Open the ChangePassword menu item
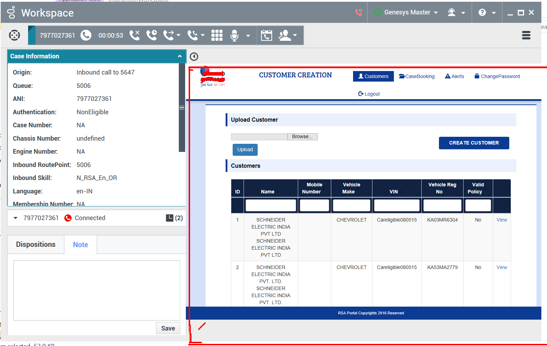 pyautogui.click(x=497, y=76)
